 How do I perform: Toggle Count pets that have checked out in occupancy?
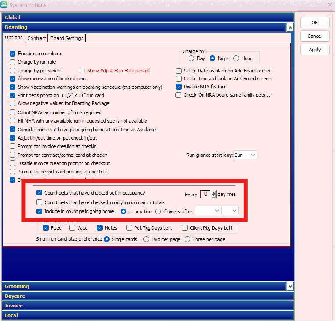point(39,193)
